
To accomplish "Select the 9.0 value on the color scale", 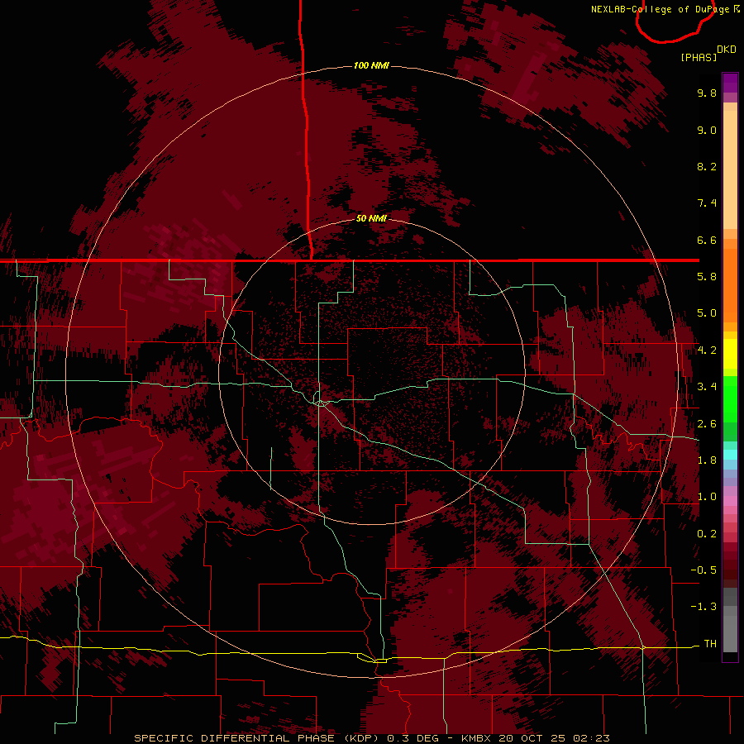I will [707, 130].
